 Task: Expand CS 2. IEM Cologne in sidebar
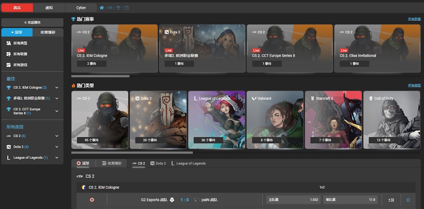coord(57,88)
